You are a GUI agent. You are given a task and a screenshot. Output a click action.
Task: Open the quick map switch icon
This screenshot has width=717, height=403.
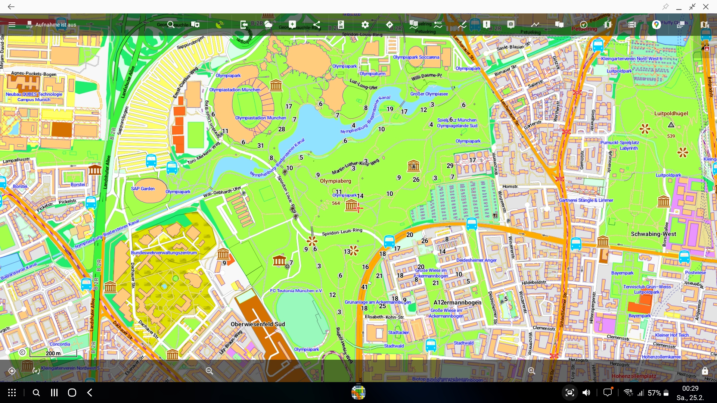coord(705,25)
